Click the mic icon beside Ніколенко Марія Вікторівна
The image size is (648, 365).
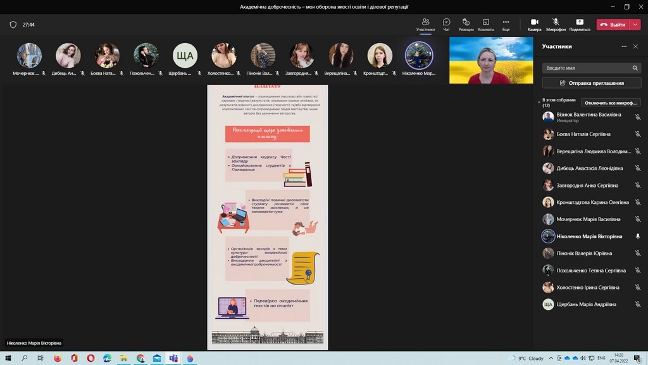(x=637, y=236)
